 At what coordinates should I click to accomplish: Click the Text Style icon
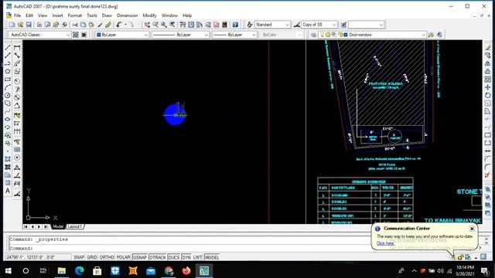(250, 25)
